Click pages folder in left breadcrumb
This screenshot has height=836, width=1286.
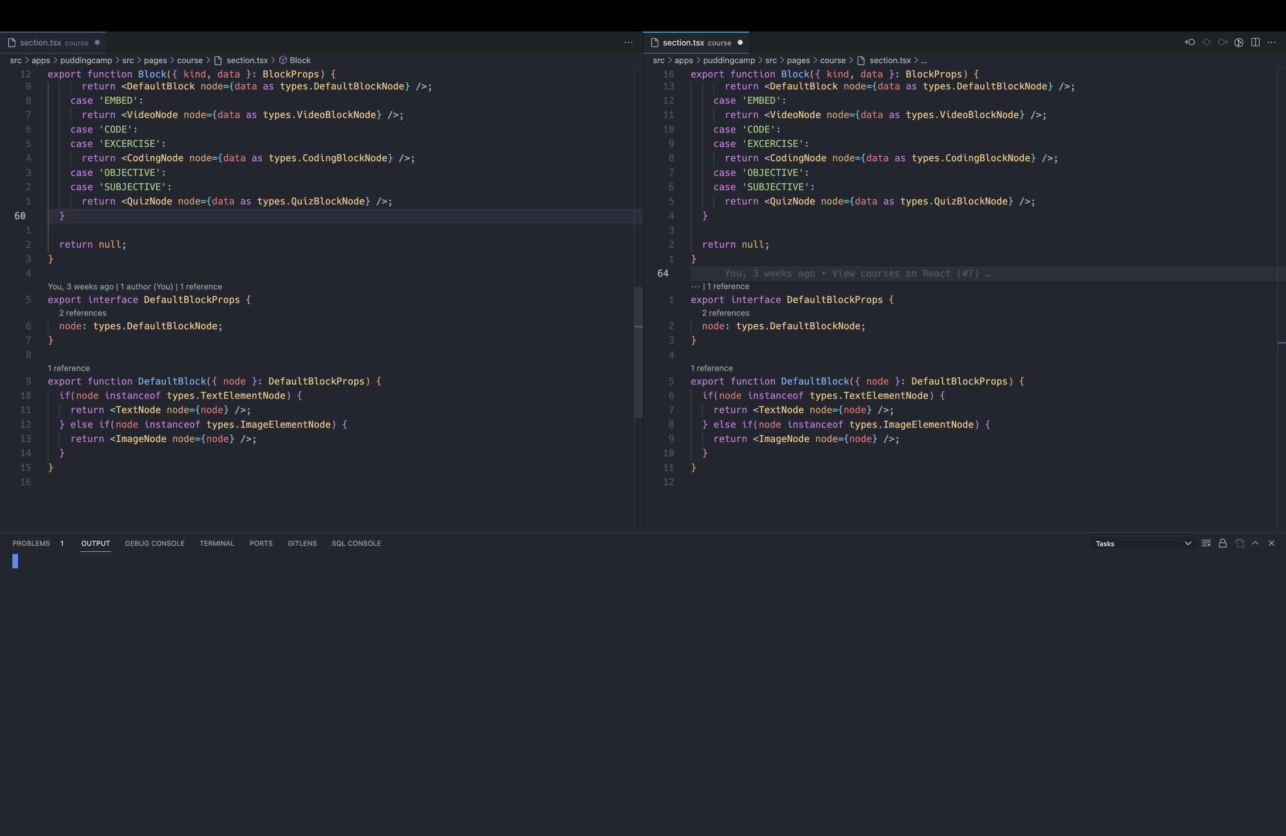point(155,60)
